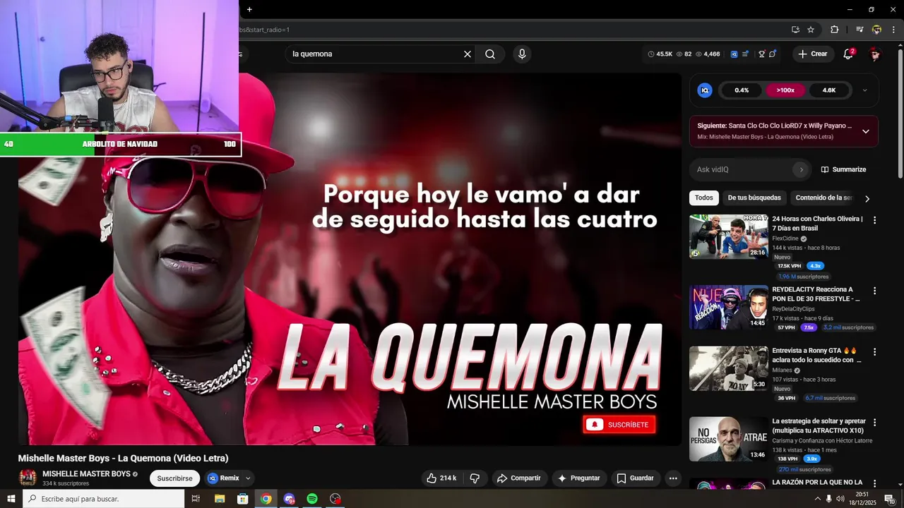Start voice search with the microphone icon
The height and width of the screenshot is (508, 904).
point(522,54)
